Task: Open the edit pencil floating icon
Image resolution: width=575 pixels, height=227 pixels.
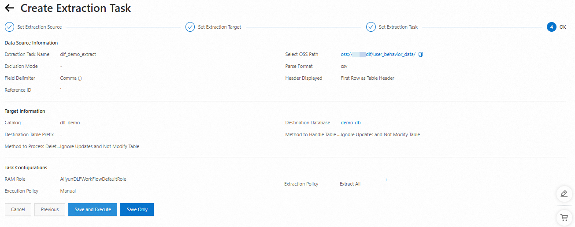Action: tap(564, 194)
